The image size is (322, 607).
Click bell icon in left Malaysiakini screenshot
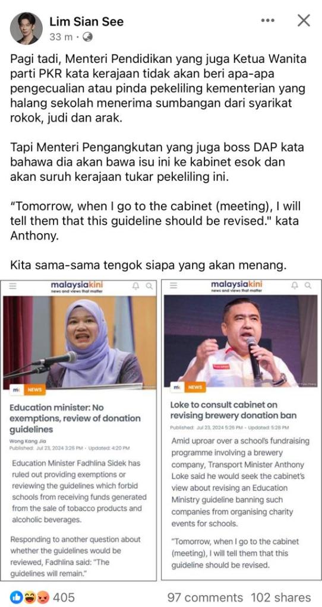coord(135,286)
